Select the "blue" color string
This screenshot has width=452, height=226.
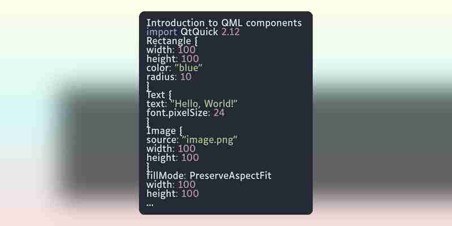click(x=189, y=68)
